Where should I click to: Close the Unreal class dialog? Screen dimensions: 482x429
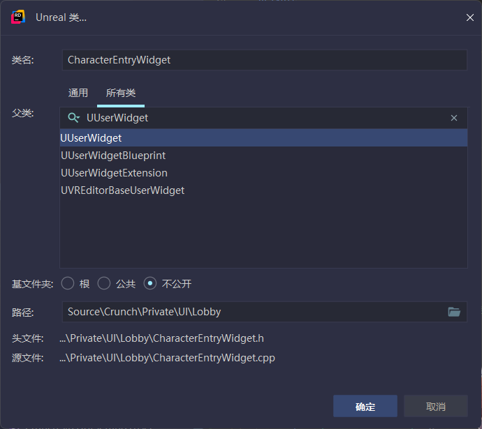tap(469, 17)
